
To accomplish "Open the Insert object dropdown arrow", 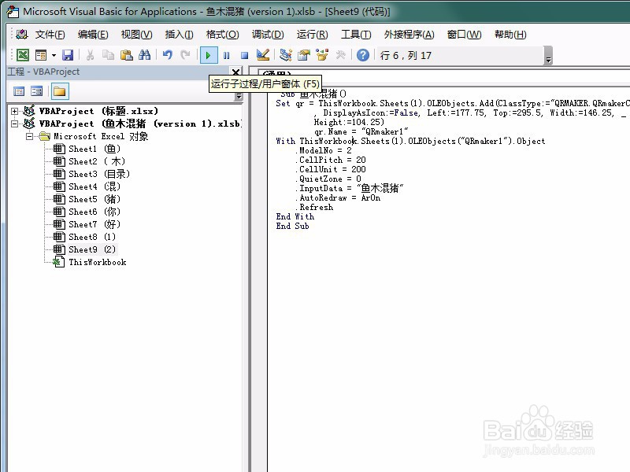I will coord(54,55).
